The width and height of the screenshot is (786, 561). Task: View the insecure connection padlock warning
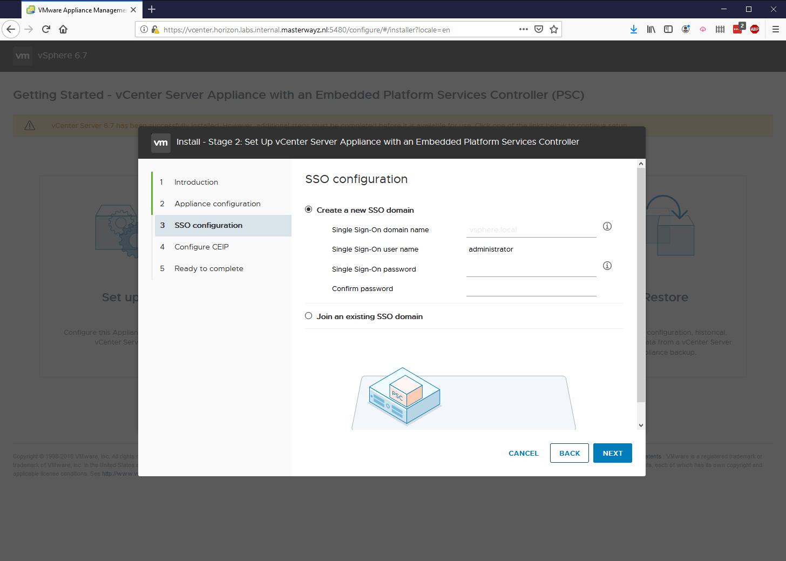coord(155,29)
